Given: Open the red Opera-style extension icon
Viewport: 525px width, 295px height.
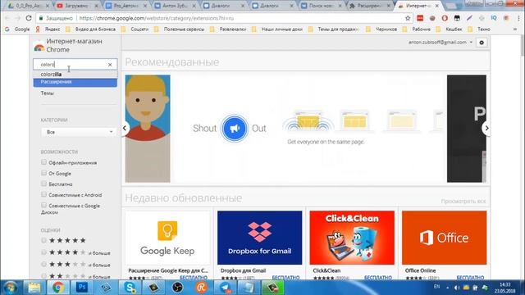Looking at the screenshot, I should pyautogui.click(x=445, y=18).
